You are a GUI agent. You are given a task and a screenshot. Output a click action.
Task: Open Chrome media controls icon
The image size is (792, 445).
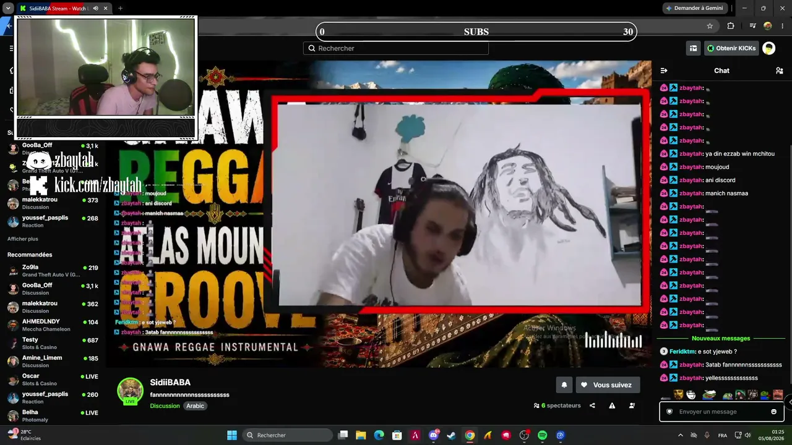[x=752, y=26]
